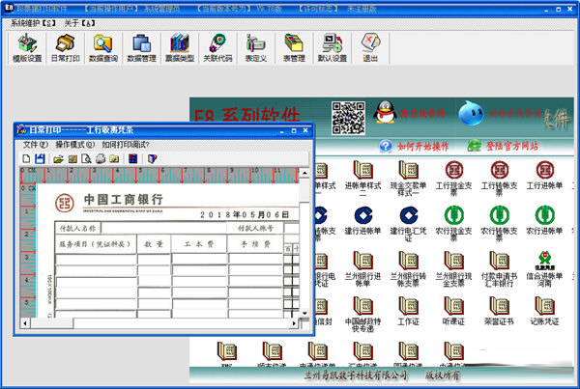Screen dimensions: 580x389
Task: Open 数据查询 from the toolbar
Action: point(102,45)
